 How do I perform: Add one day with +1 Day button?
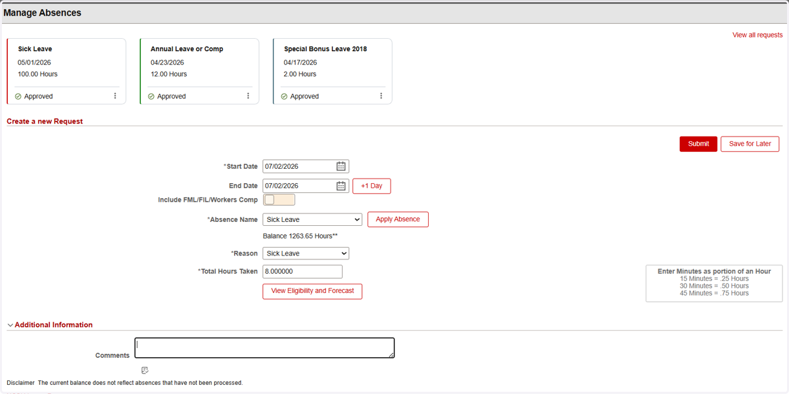(x=371, y=186)
